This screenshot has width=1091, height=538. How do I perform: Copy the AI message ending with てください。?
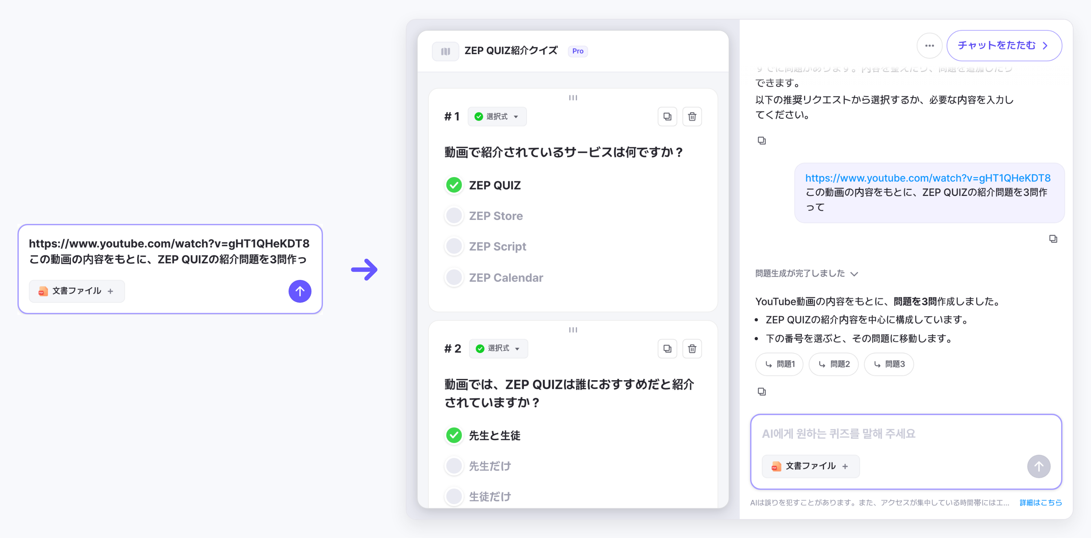click(762, 141)
